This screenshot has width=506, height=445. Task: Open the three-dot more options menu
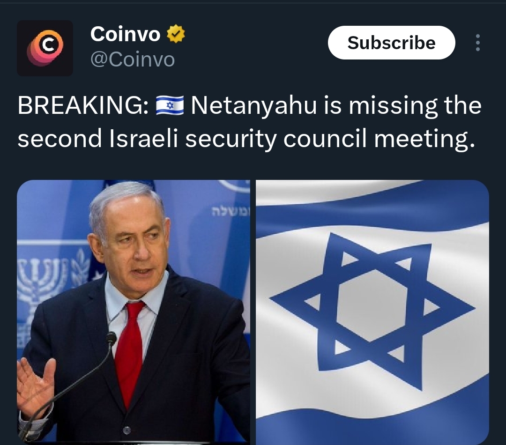477,43
